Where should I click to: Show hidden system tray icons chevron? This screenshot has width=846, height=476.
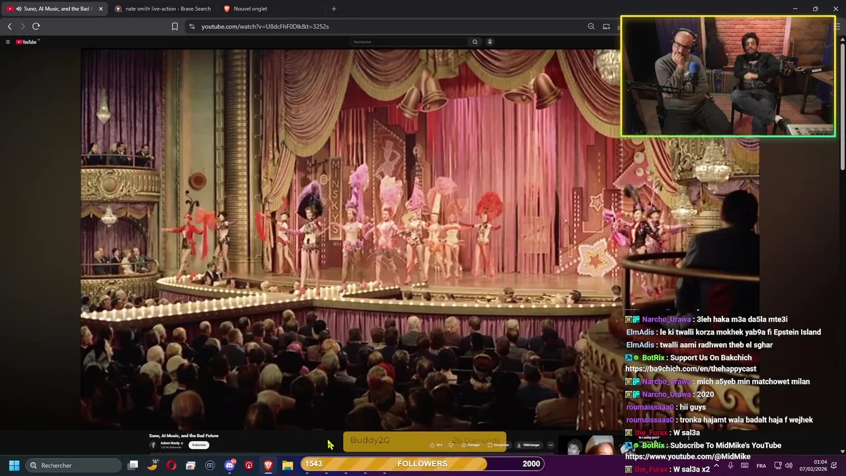tap(716, 465)
